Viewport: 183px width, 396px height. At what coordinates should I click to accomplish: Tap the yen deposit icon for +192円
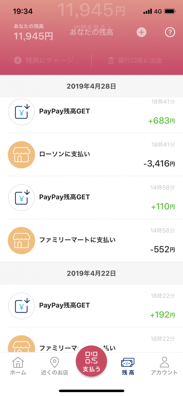(22, 306)
